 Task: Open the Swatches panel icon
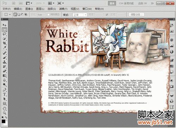click(171, 66)
